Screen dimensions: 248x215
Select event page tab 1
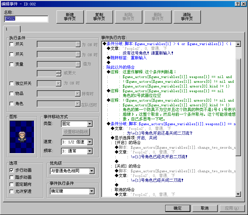12,29
